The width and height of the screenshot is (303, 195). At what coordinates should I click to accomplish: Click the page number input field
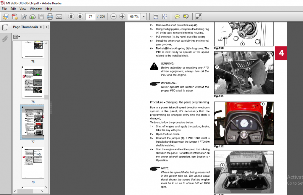coord(90,17)
